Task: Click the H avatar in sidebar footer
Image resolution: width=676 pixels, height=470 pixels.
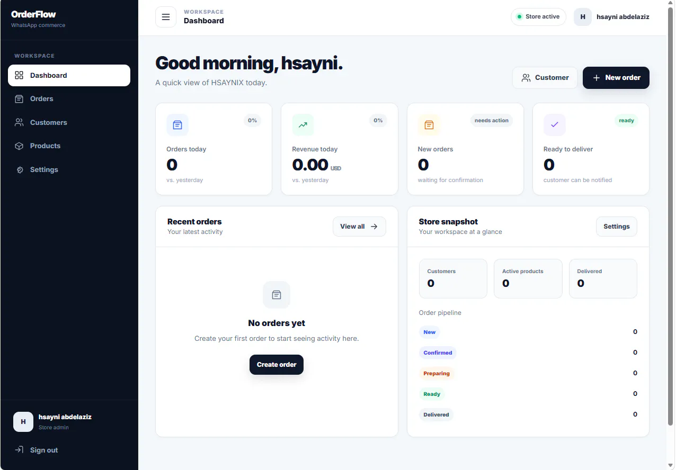Action: (x=23, y=422)
